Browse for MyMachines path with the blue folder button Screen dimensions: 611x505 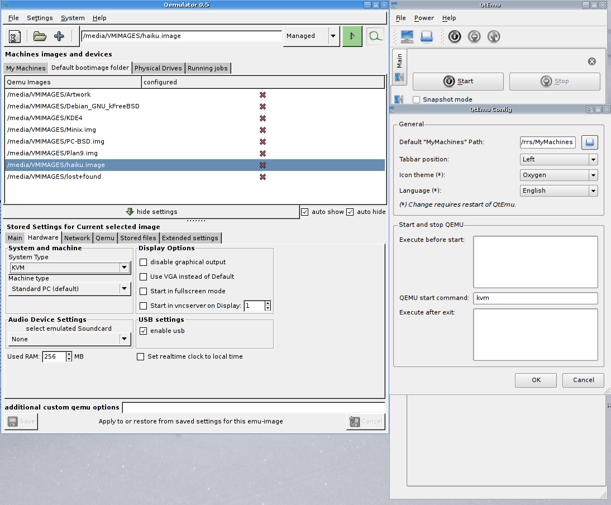coord(590,142)
